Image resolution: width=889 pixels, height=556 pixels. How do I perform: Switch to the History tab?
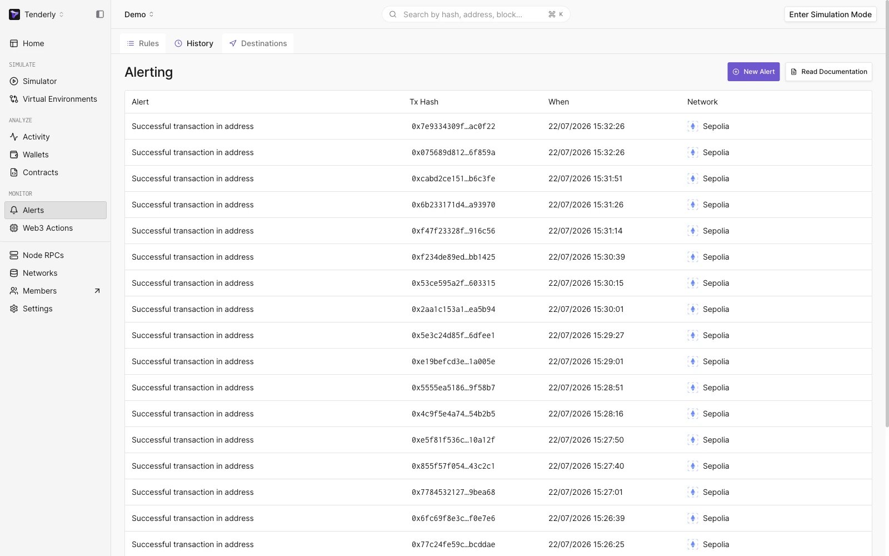(194, 43)
